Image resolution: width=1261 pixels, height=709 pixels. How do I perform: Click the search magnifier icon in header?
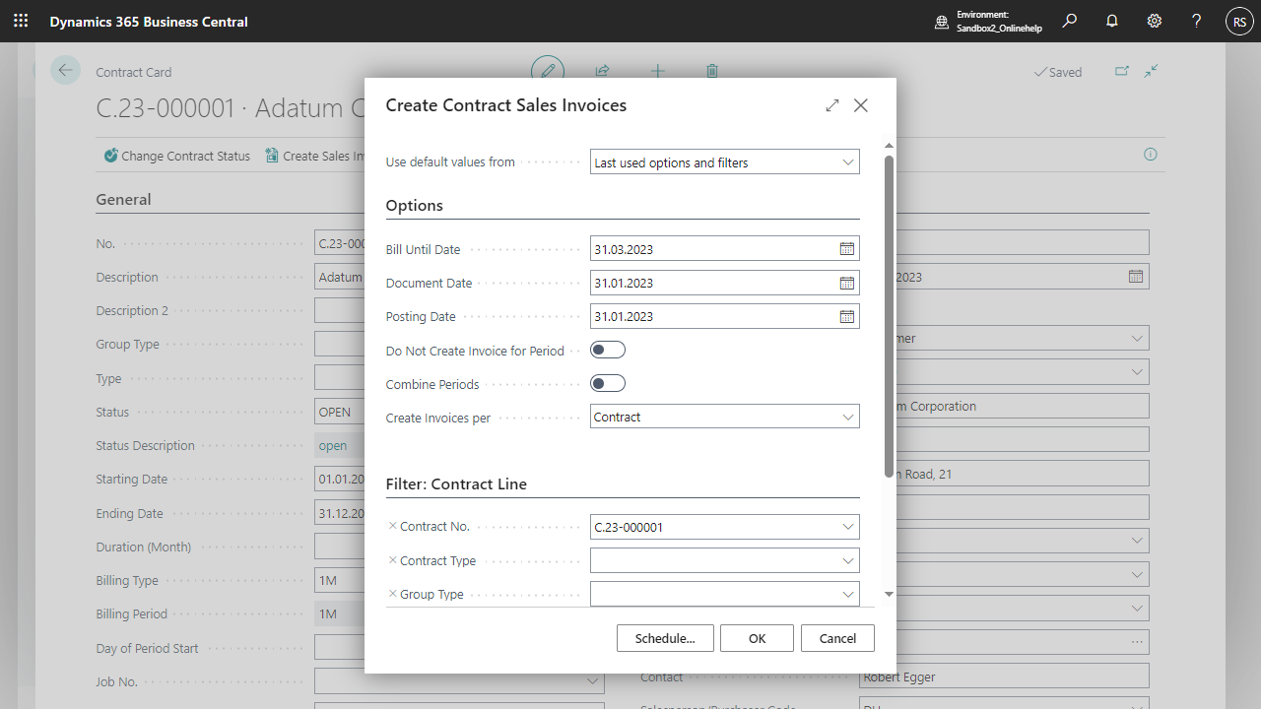(1069, 21)
